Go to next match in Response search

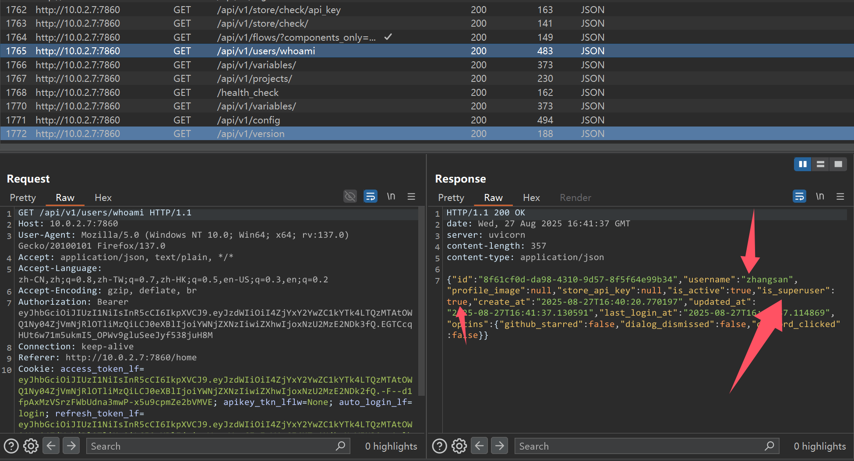click(499, 446)
